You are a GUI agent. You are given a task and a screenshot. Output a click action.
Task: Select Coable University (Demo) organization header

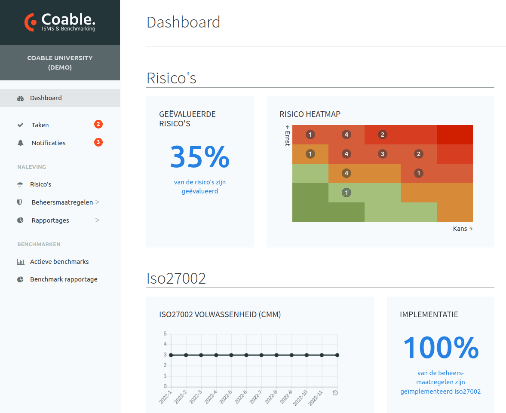tap(60, 63)
